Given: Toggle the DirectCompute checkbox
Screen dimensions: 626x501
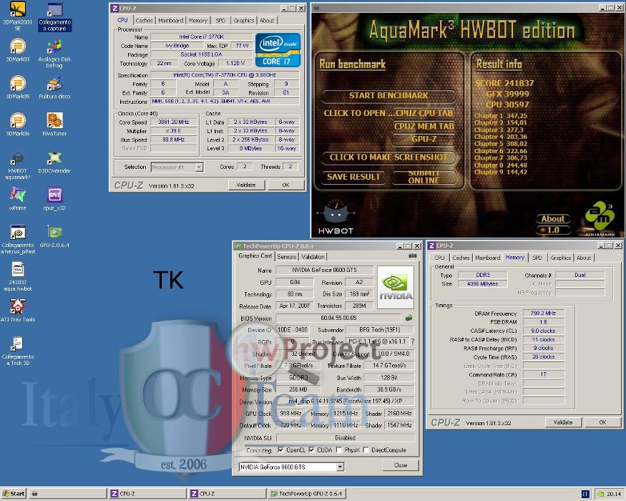Looking at the screenshot, I should click(366, 450).
